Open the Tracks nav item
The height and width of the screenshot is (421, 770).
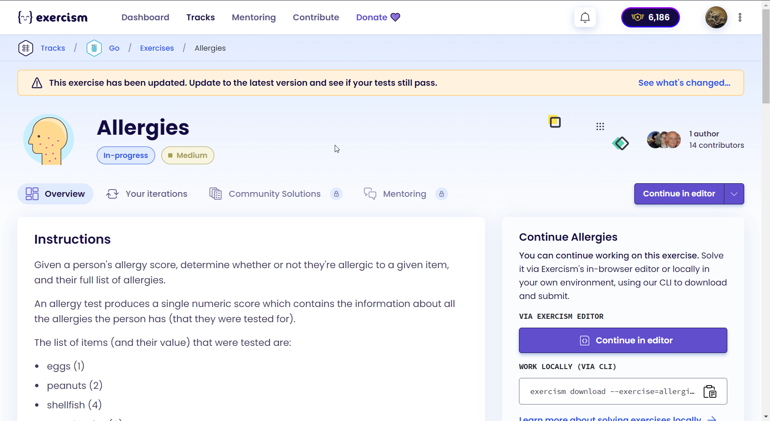coord(200,17)
